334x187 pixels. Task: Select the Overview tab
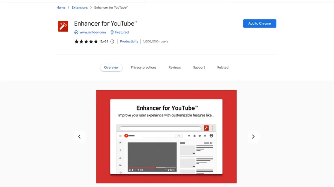point(111,68)
